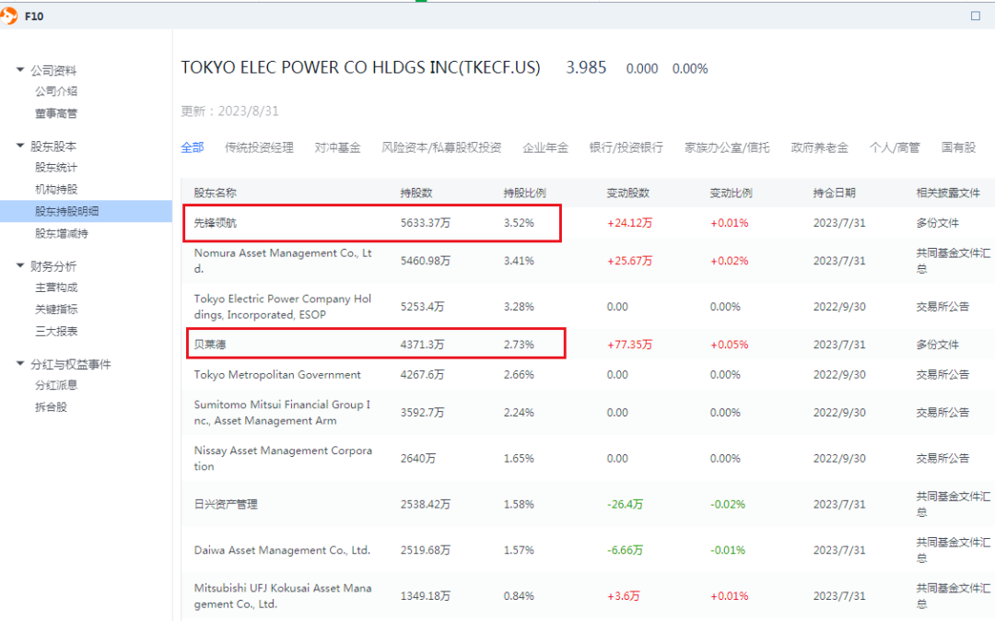This screenshot has width=995, height=621.
Task: Open 拆合股 in the sidebar
Action: point(51,407)
